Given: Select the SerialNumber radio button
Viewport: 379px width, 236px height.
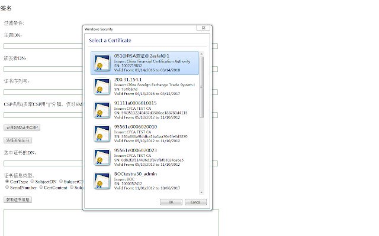Looking at the screenshot, I should pyautogui.click(x=7, y=187).
